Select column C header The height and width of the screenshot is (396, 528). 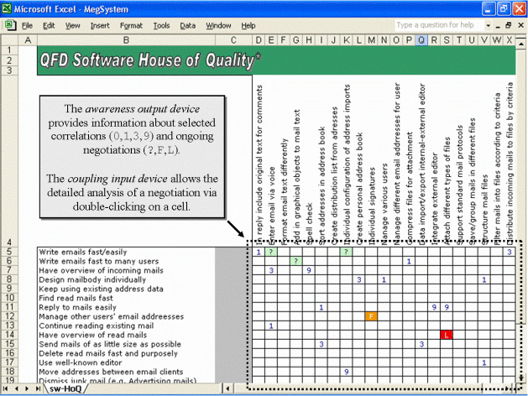coord(233,40)
